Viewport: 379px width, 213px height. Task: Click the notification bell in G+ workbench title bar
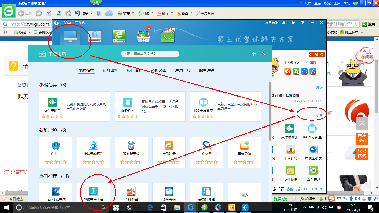(x=284, y=23)
